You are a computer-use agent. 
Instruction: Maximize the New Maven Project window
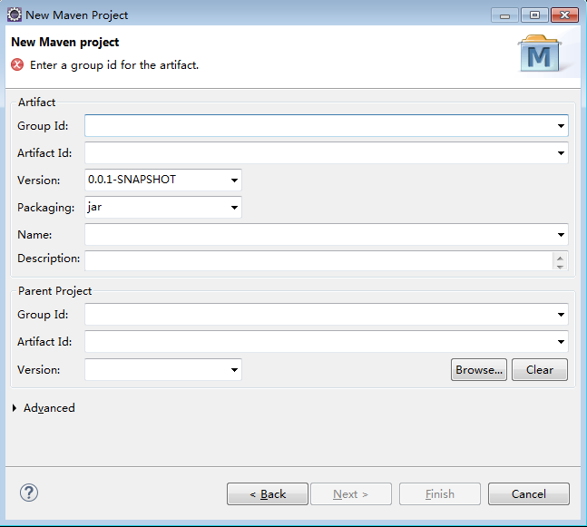point(534,15)
